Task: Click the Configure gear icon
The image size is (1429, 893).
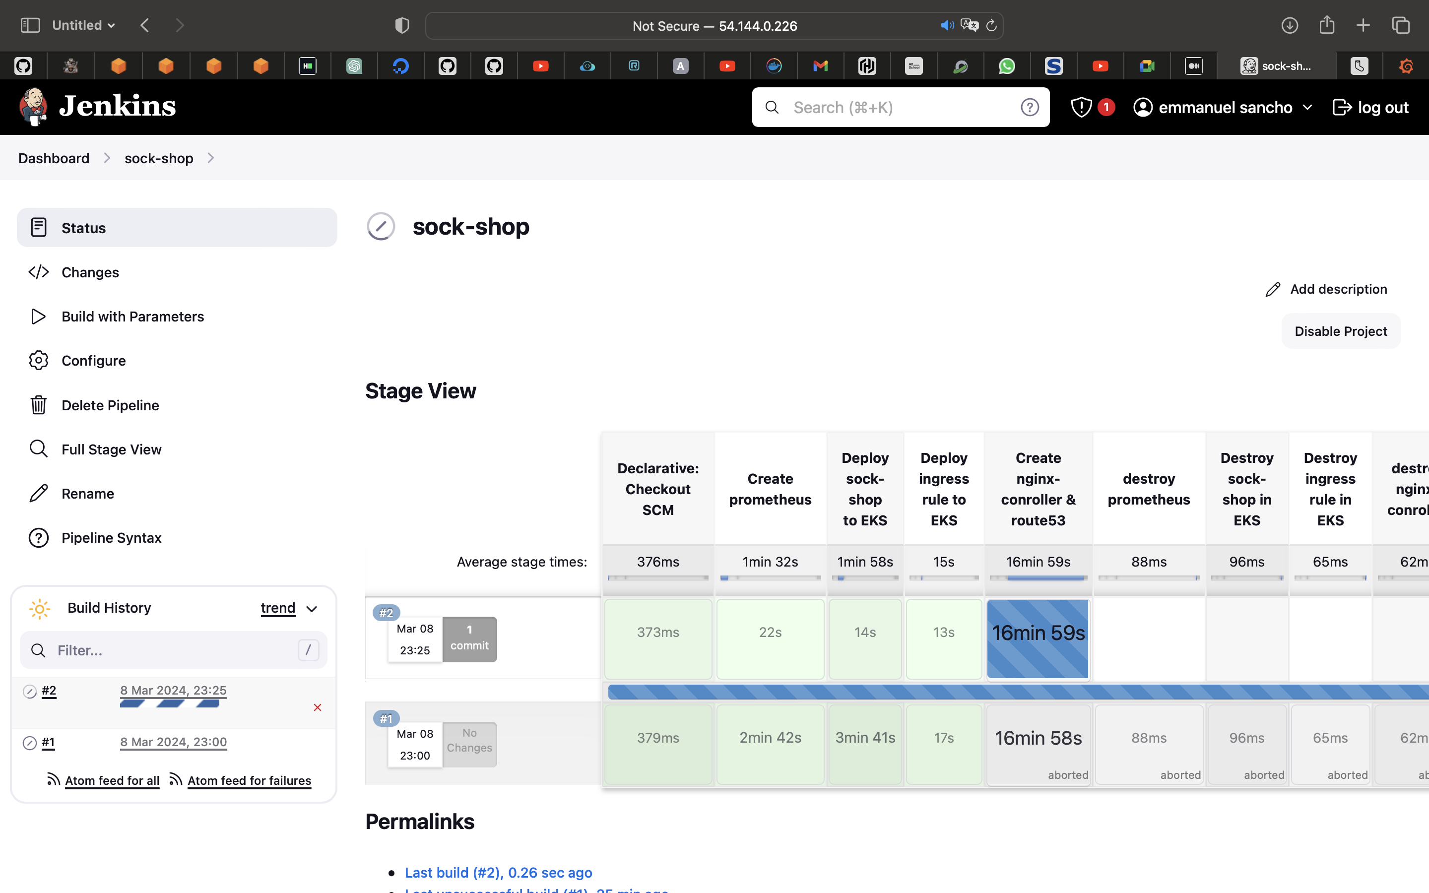Action: pos(38,361)
